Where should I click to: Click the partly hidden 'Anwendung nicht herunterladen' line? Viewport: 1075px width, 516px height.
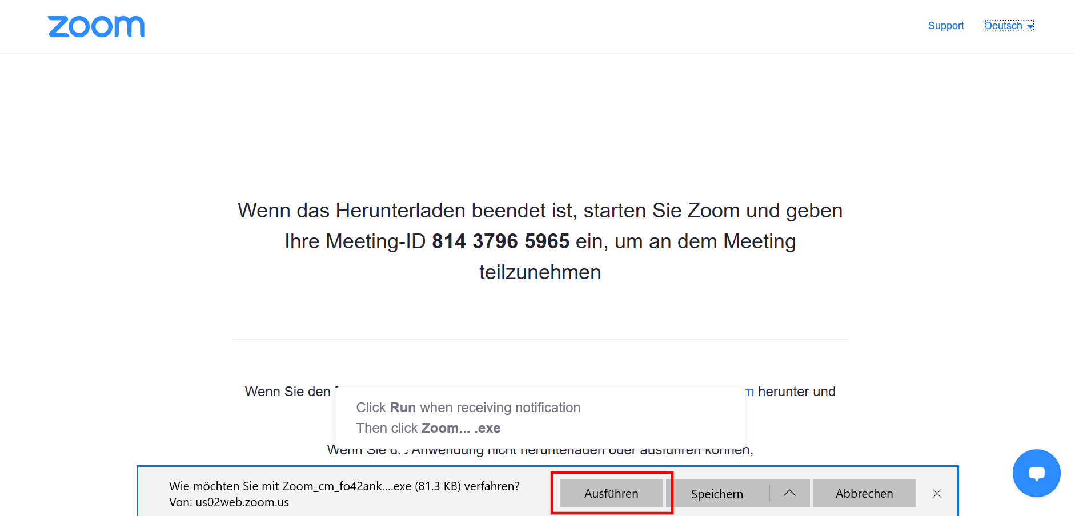[540, 451]
